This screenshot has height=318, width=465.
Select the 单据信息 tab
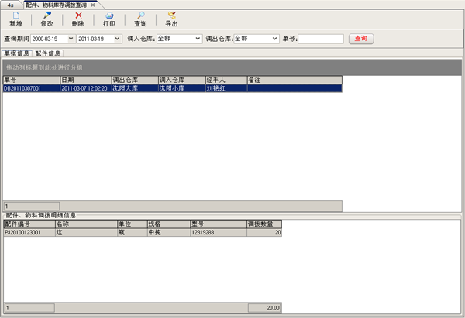pos(15,53)
